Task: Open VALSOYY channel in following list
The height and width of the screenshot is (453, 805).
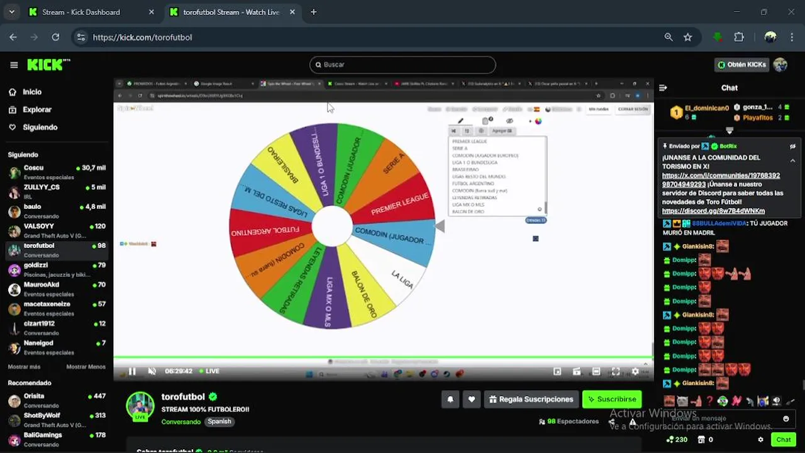Action: [x=57, y=230]
